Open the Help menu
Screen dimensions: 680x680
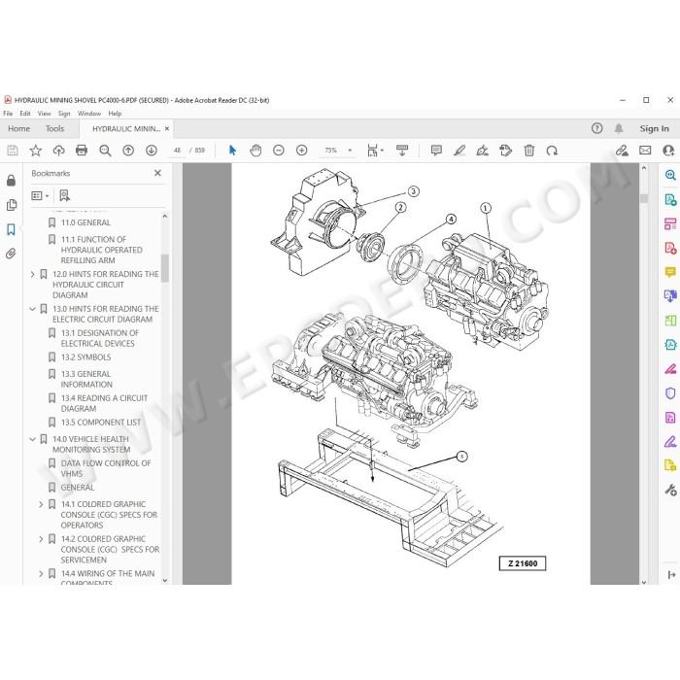tap(115, 114)
